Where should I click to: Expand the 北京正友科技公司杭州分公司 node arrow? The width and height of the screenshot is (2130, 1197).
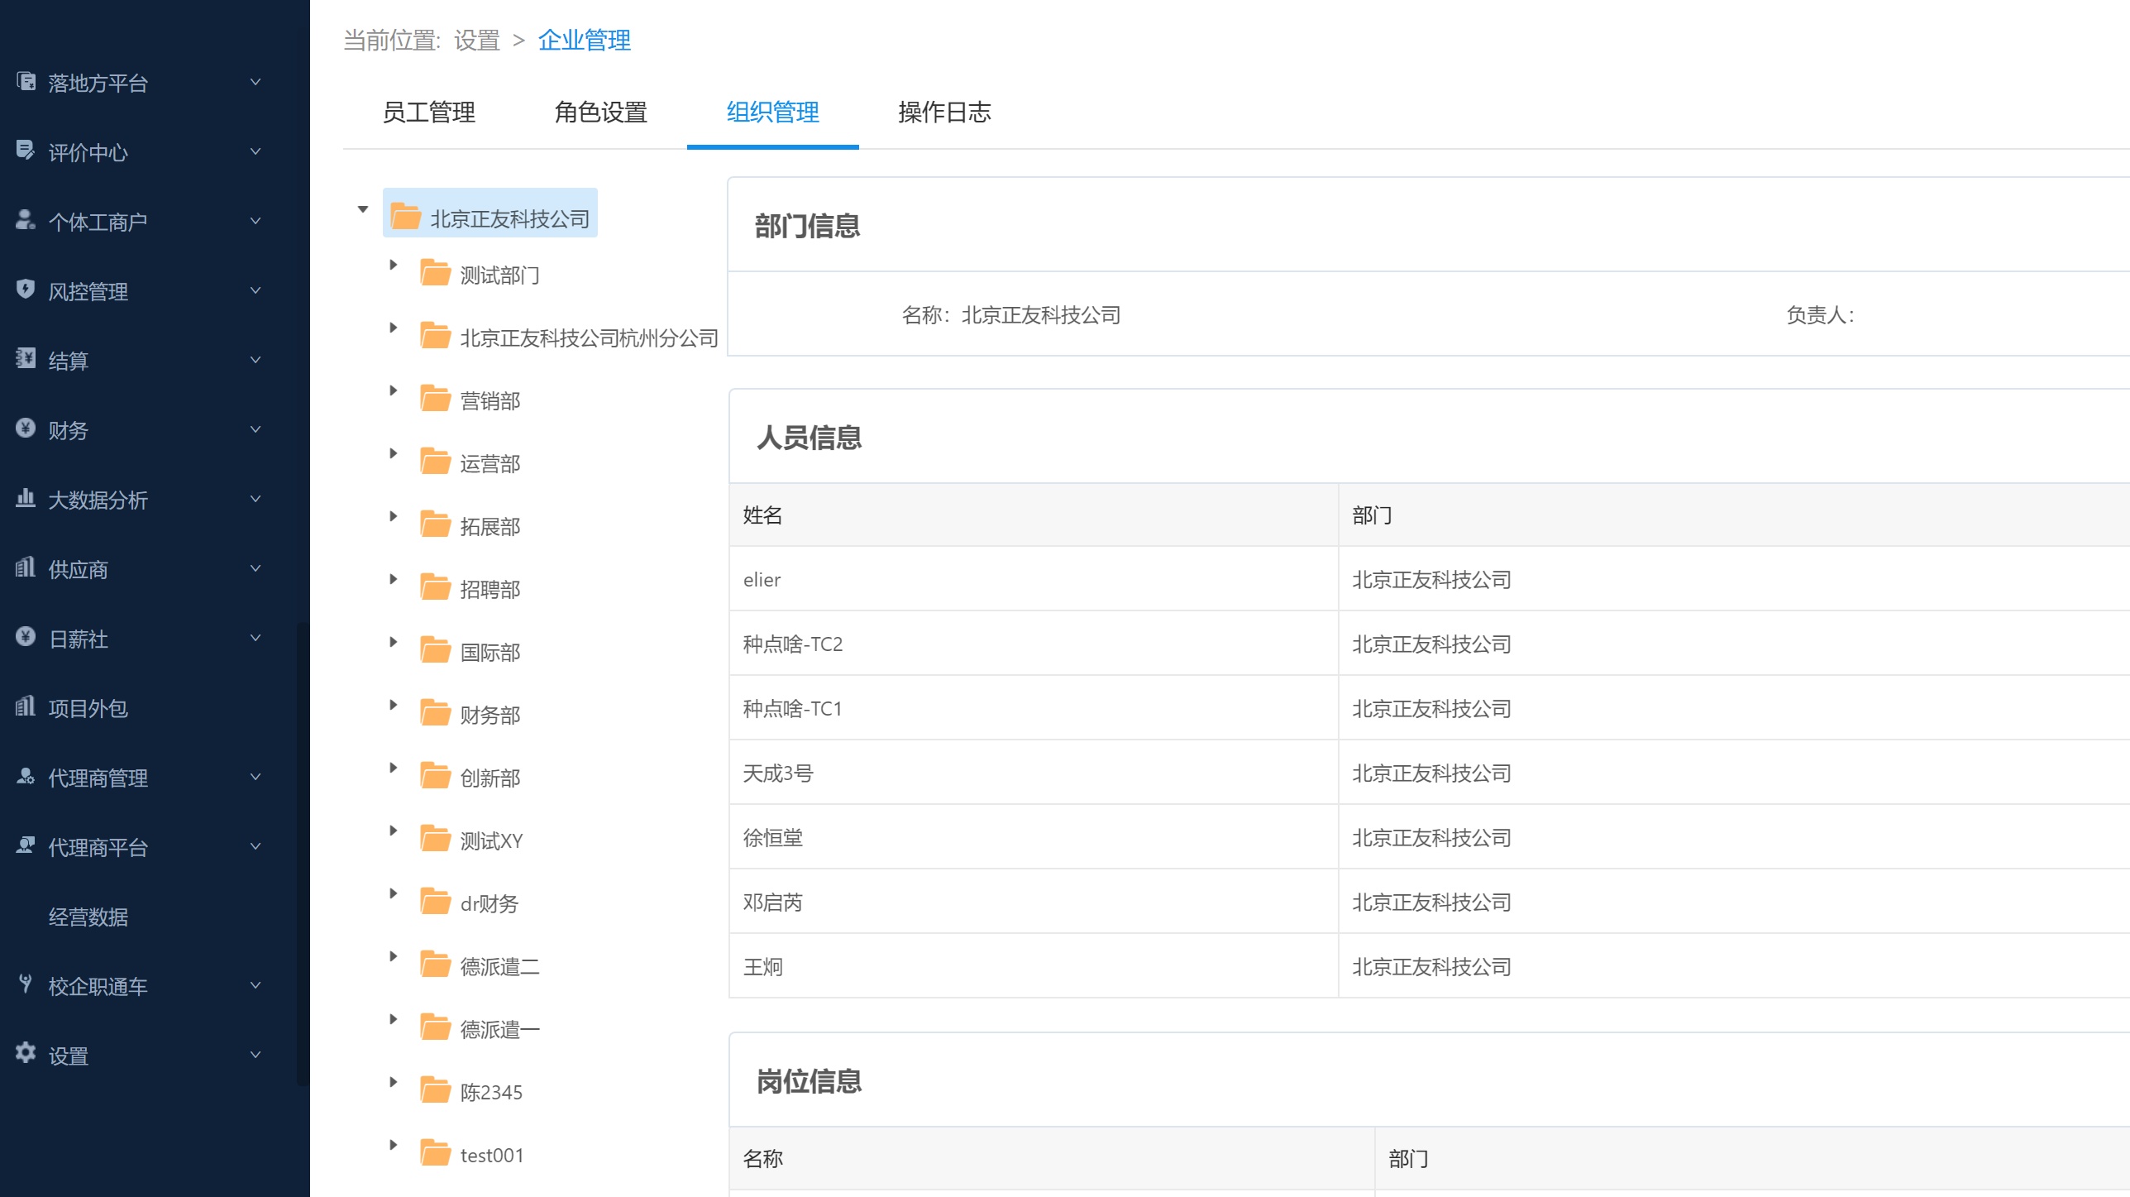click(394, 328)
